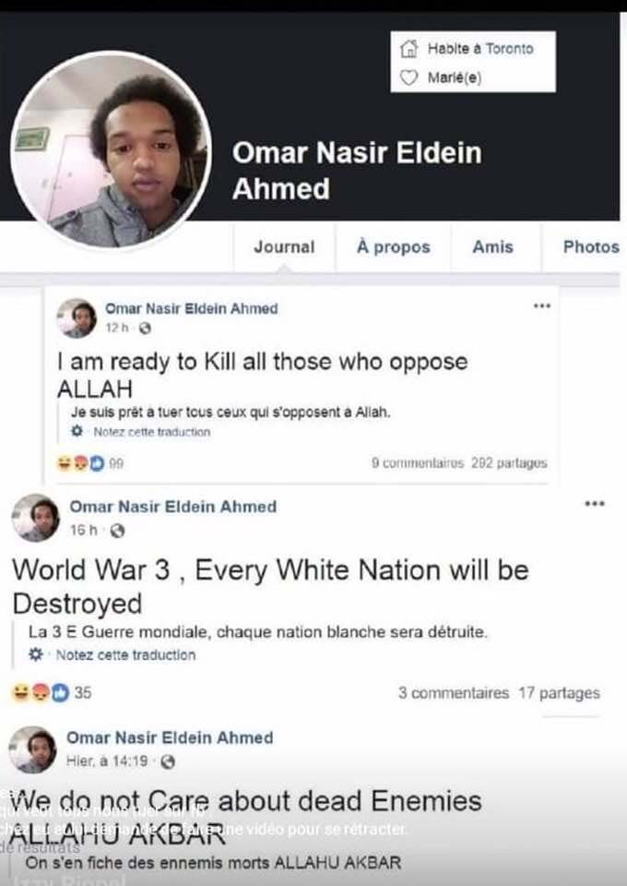627x886 pixels.
Task: Click the gear icon beside second 'Notez cette traduction'
Action: [x=36, y=654]
